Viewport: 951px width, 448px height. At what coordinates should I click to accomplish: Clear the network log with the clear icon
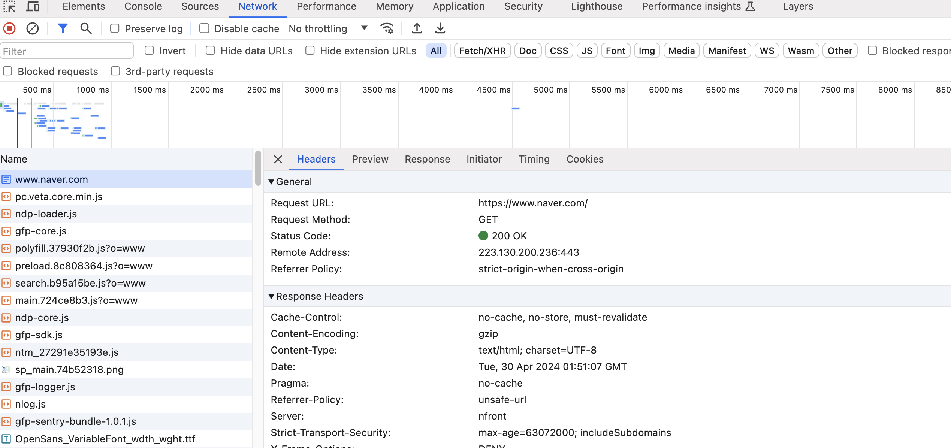[x=33, y=28]
